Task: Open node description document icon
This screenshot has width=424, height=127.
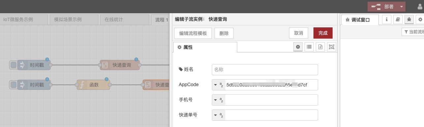Action: tap(320, 47)
